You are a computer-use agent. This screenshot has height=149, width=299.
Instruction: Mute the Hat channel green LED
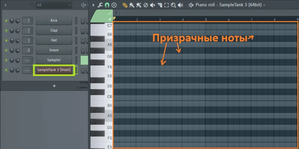point(6,41)
